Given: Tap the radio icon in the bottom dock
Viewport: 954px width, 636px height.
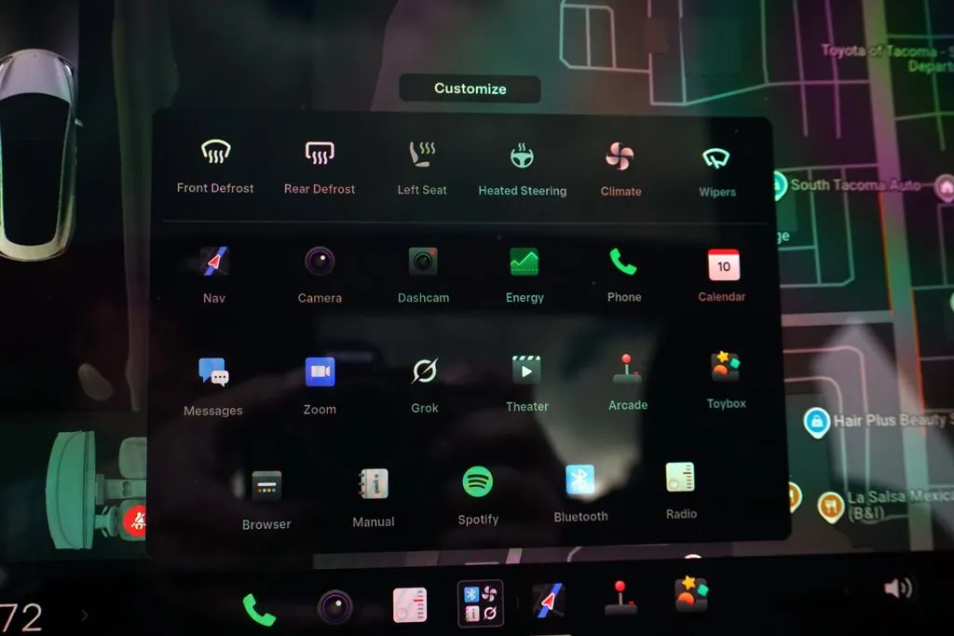Looking at the screenshot, I should click(410, 605).
